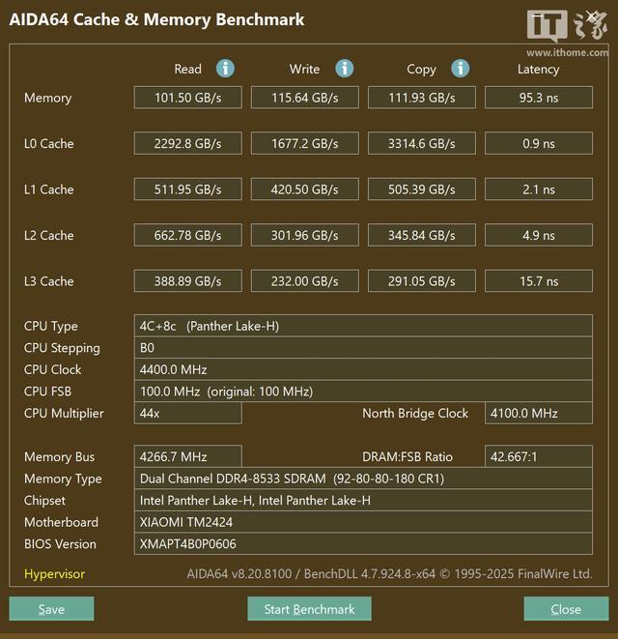Click the DRAM:FSB Ratio label
The width and height of the screenshot is (618, 639).
407,456
